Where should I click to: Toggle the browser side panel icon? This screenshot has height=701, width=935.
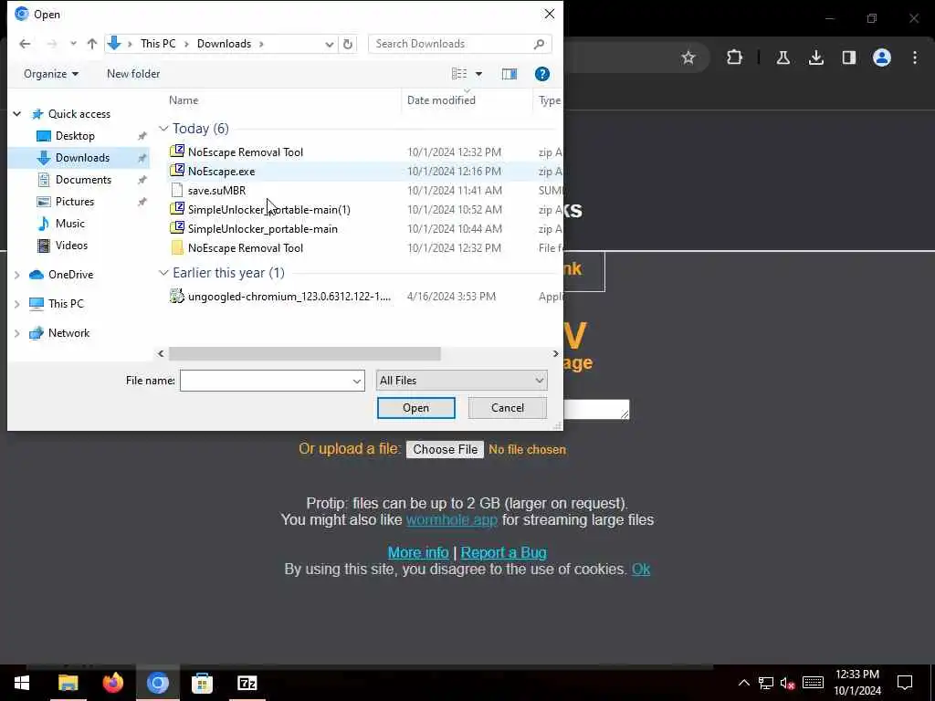point(848,58)
